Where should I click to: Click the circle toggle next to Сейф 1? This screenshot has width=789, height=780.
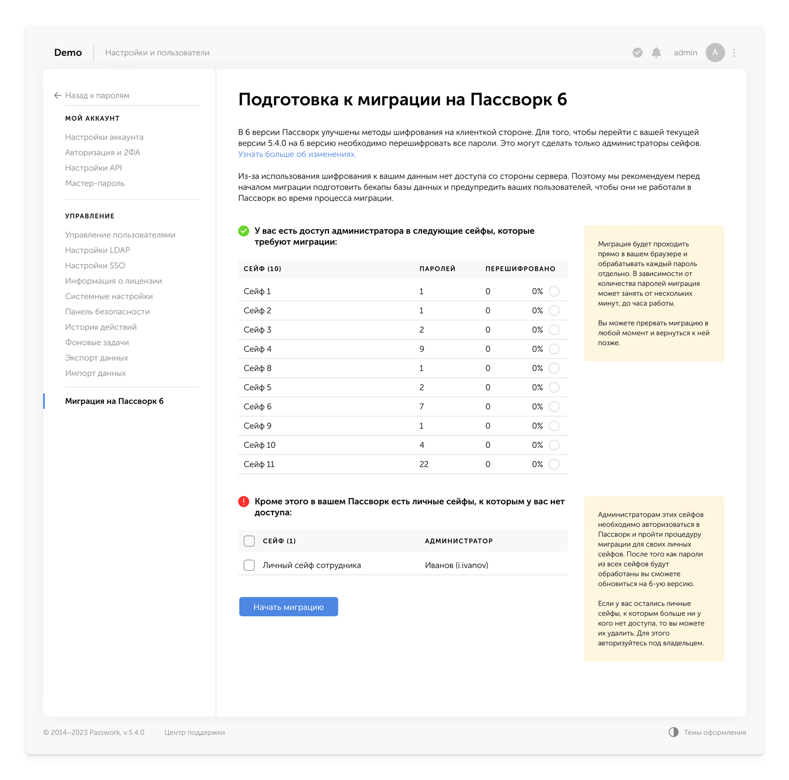(554, 291)
